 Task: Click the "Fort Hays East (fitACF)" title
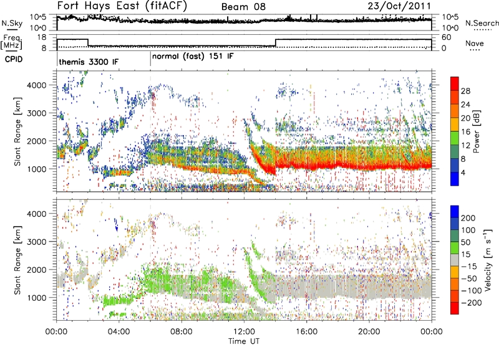point(122,6)
